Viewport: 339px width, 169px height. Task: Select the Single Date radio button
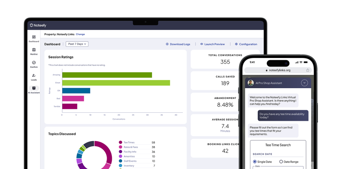click(x=255, y=162)
